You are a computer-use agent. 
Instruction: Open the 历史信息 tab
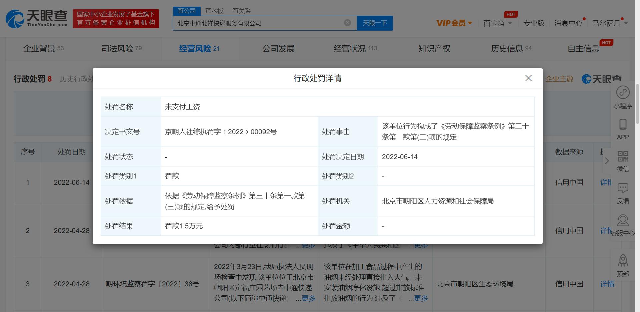pos(511,49)
